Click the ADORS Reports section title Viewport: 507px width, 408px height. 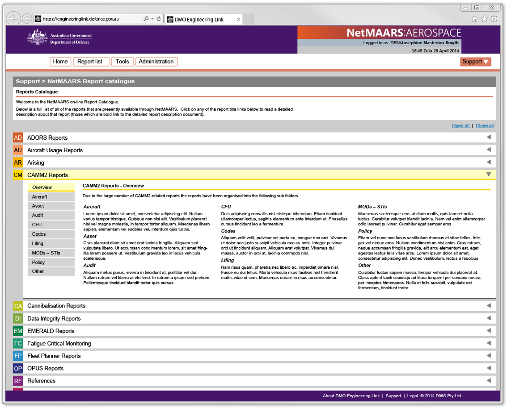(x=47, y=138)
